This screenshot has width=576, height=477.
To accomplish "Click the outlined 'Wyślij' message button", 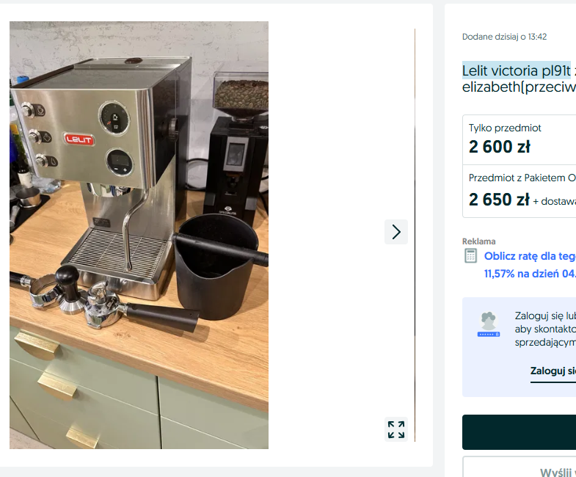I will point(519,467).
